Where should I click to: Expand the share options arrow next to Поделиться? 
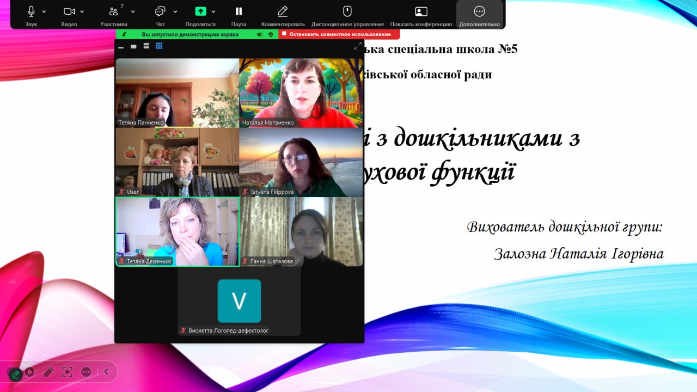coord(213,11)
